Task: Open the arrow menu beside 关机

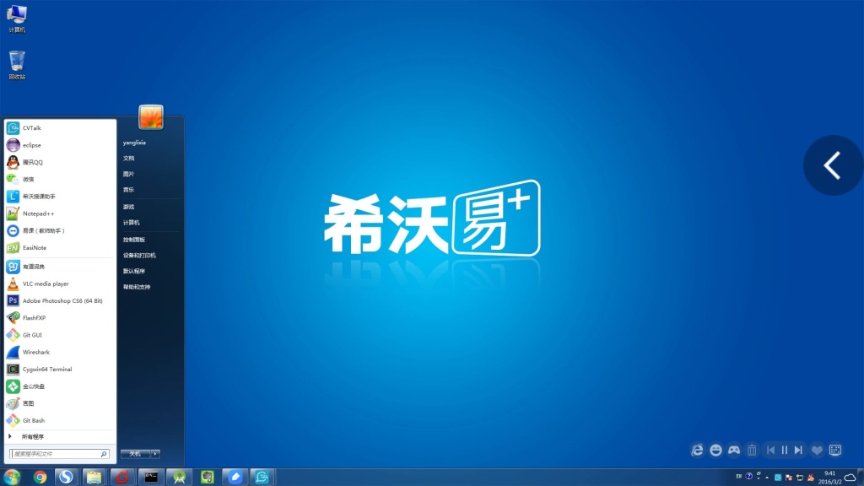Action: point(155,454)
